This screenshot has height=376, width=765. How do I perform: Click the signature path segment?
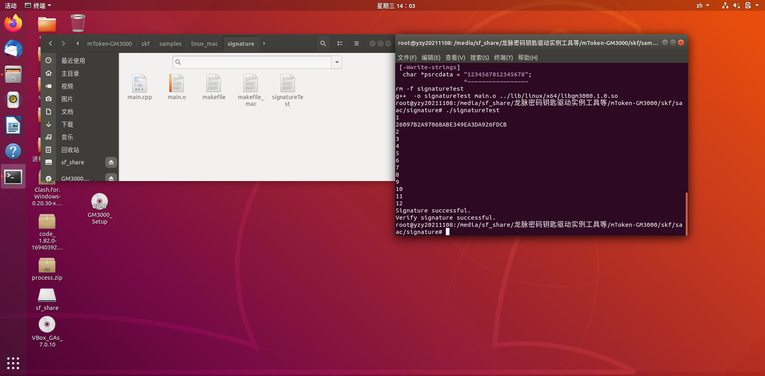[241, 43]
